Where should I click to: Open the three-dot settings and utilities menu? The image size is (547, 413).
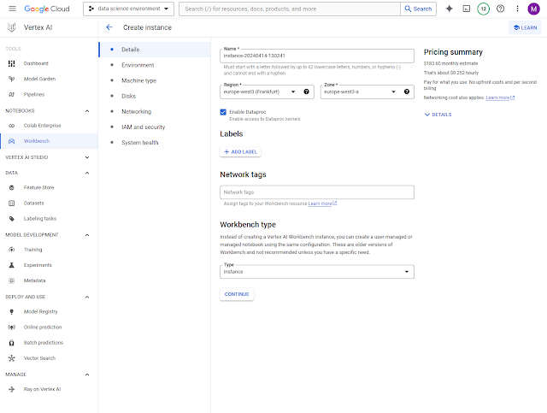coord(517,9)
